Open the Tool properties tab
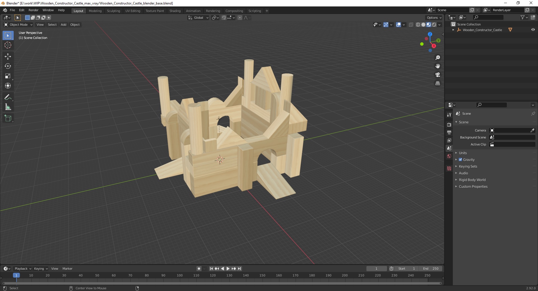 (449, 115)
